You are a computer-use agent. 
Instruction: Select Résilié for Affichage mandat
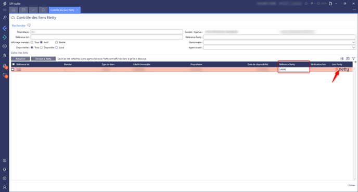56,42
